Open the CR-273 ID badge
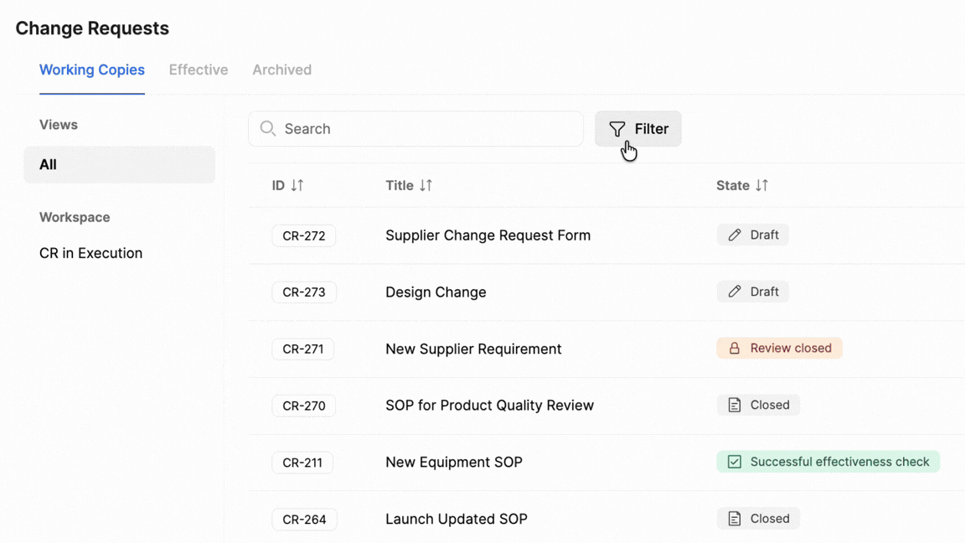 tap(303, 292)
